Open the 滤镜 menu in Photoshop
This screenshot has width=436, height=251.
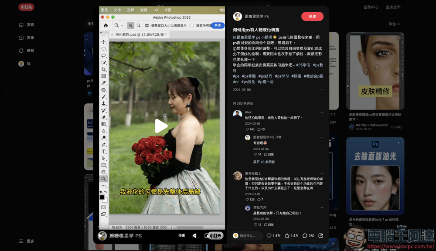click(143, 10)
